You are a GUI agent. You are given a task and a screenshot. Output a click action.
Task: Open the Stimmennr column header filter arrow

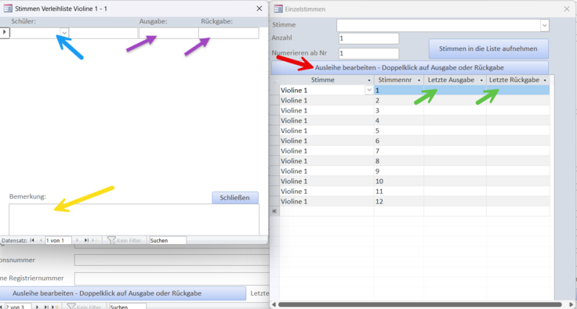[x=419, y=81]
